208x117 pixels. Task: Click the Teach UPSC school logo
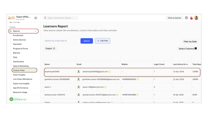[x=11, y=18]
